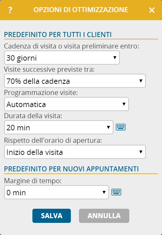
Task: Open the Inizio della visita dropdown
Action: pos(75,152)
